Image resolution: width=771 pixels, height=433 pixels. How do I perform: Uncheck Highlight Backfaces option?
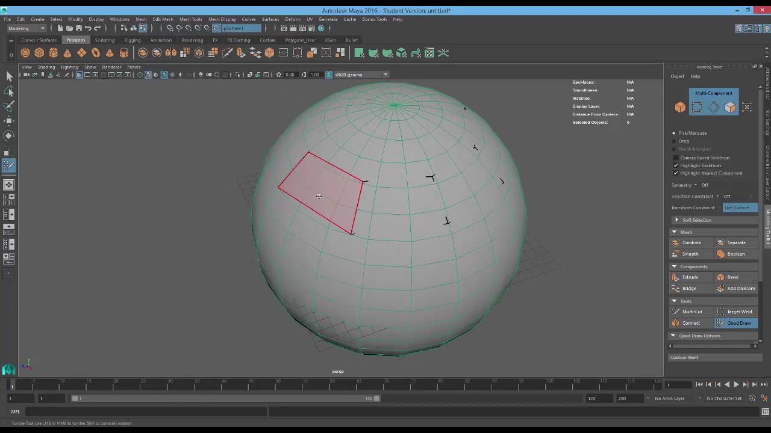click(676, 165)
